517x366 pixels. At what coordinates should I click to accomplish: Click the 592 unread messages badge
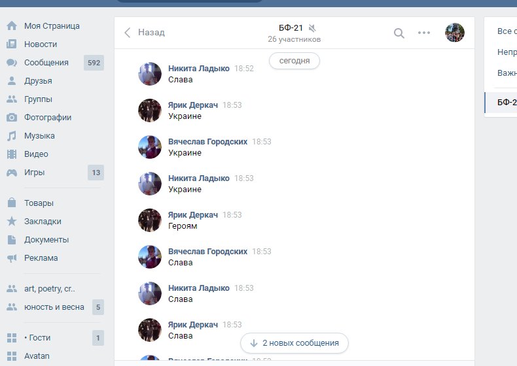94,63
